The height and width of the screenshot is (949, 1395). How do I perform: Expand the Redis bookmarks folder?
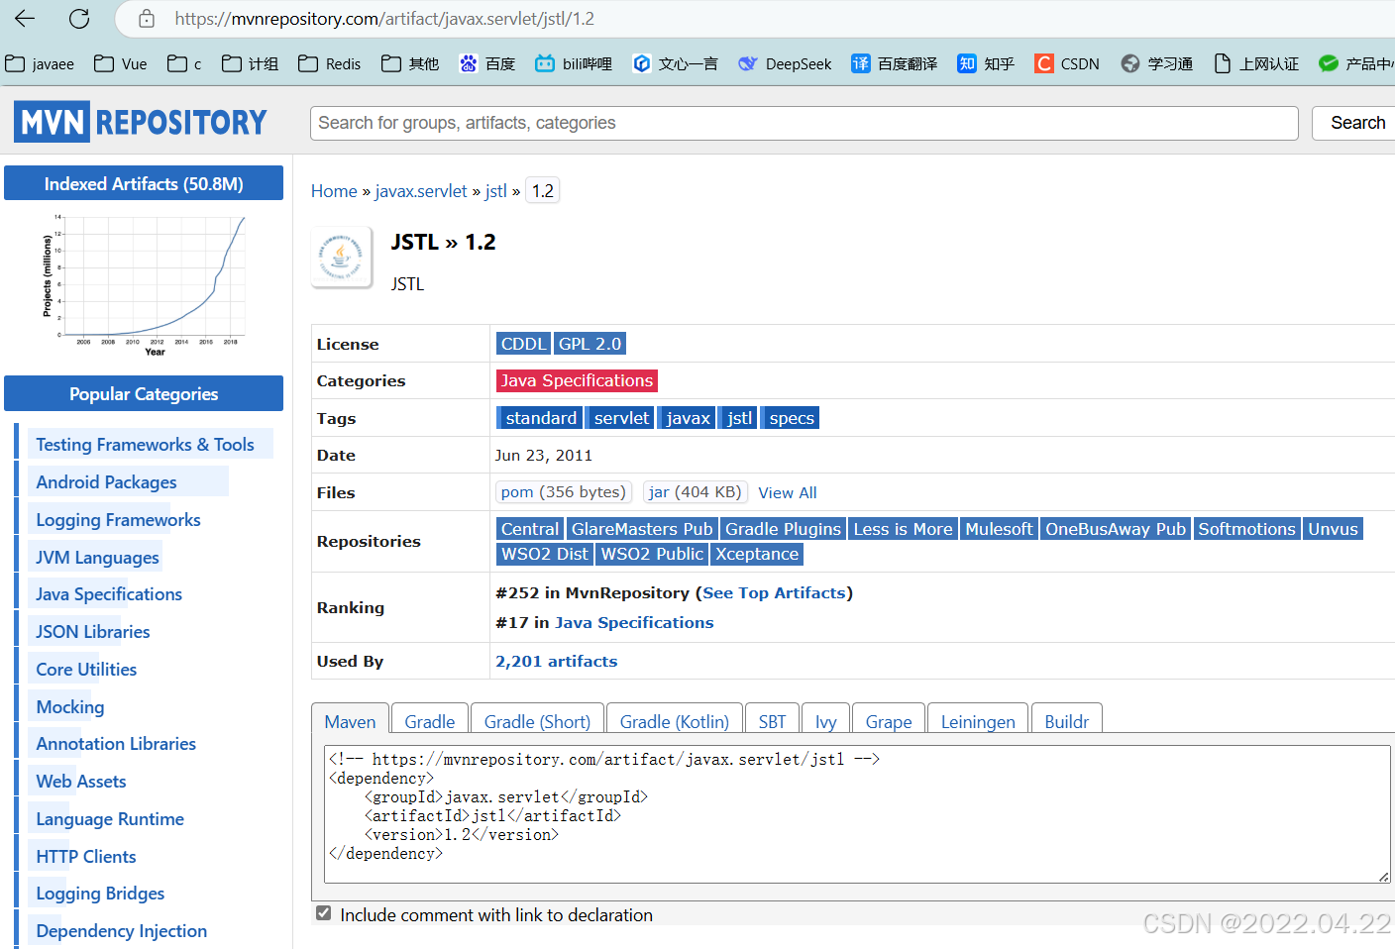[x=328, y=62]
